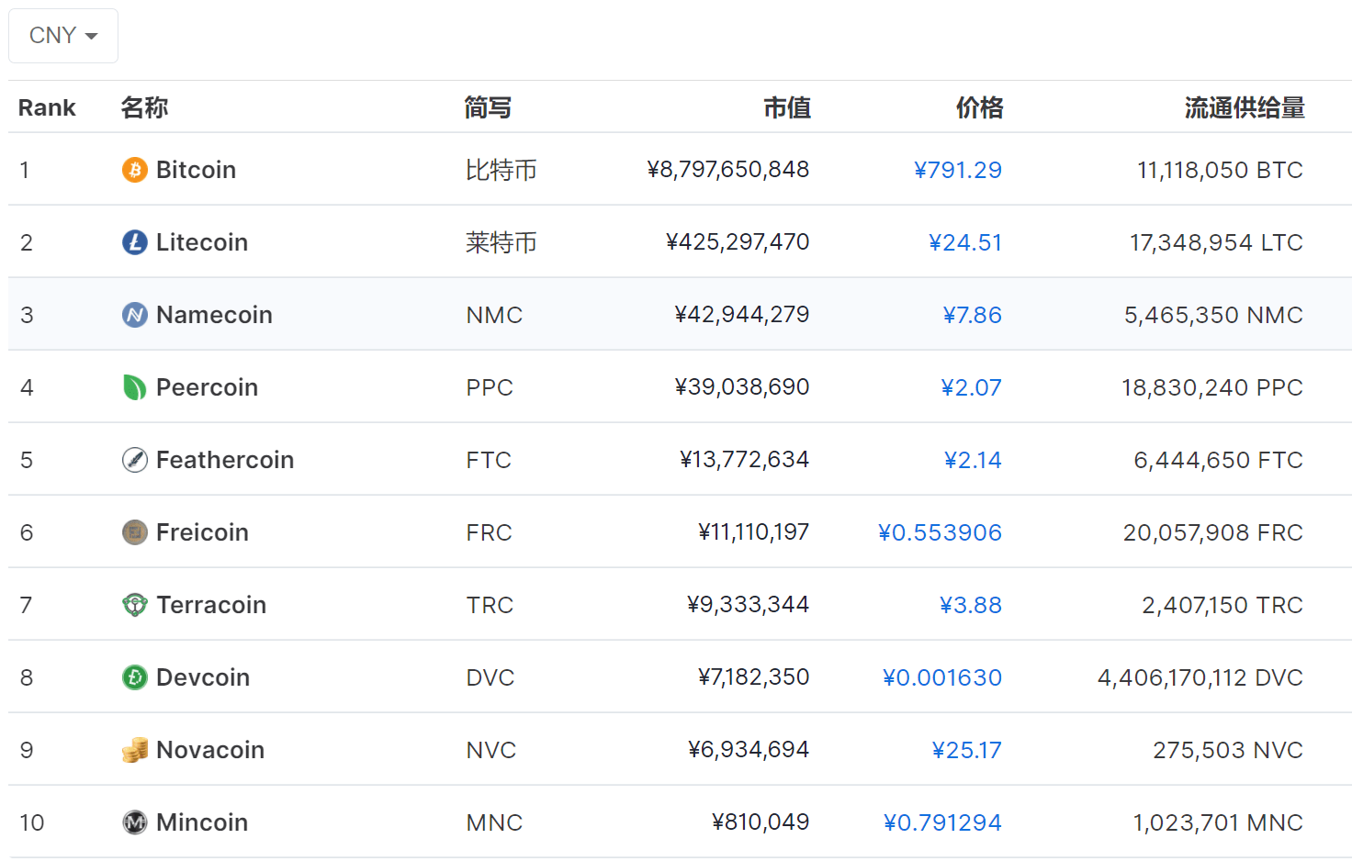The width and height of the screenshot is (1352, 861).
Task: Click Devcoin price ¥0.001630
Action: (942, 677)
